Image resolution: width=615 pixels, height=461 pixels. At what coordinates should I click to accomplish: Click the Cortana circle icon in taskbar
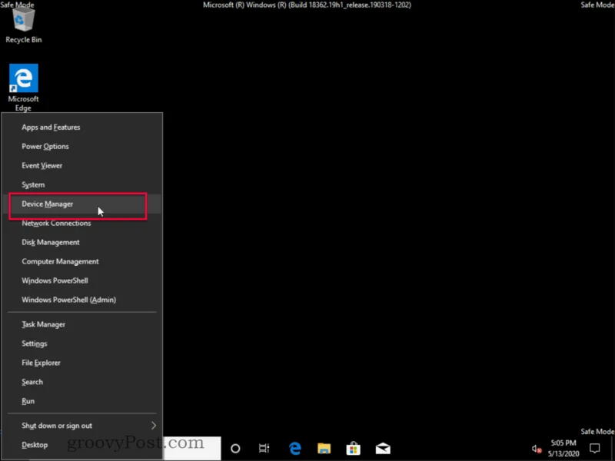click(x=235, y=448)
